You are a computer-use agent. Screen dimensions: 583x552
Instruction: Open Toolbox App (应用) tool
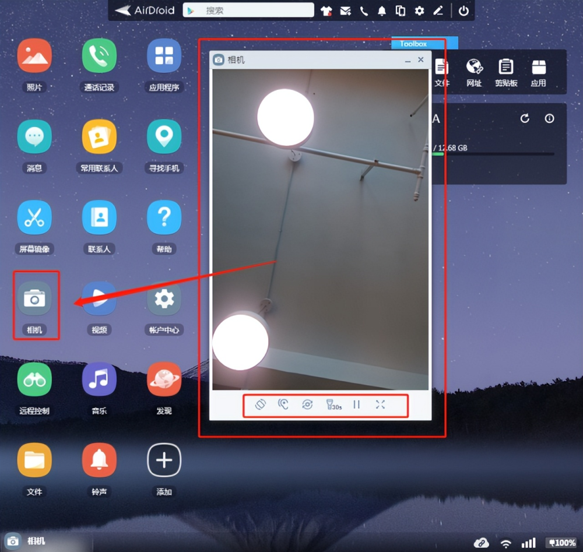point(539,72)
